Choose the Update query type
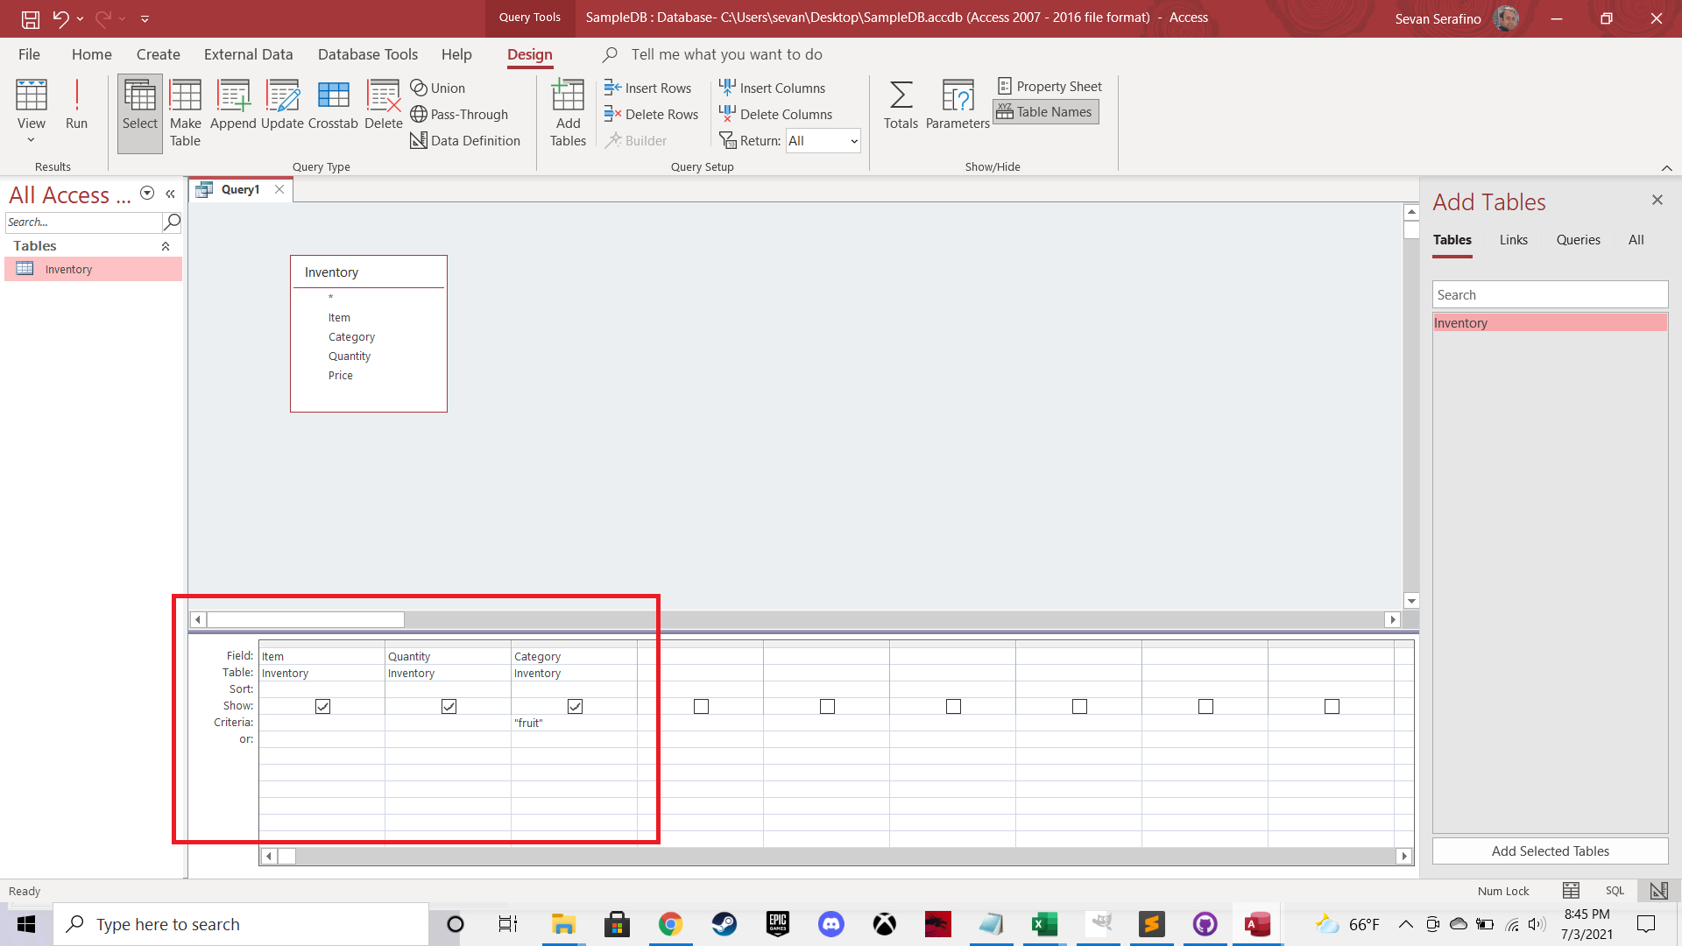Image resolution: width=1682 pixels, height=946 pixels. click(282, 105)
